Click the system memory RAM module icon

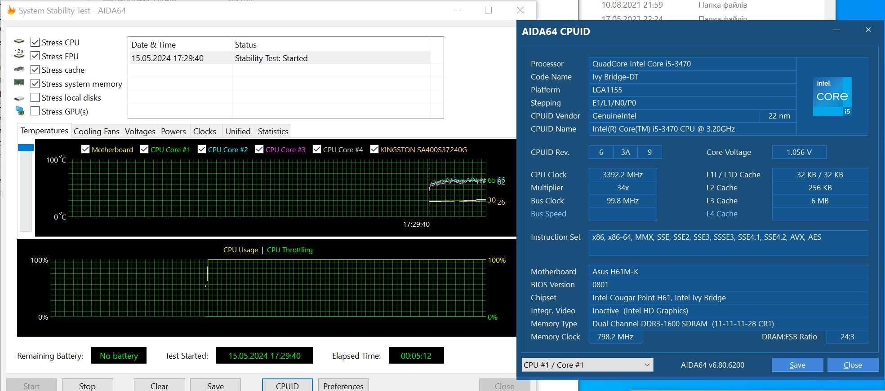19,83
